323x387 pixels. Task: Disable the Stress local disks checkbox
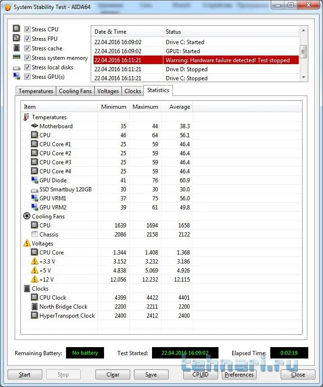(x=27, y=67)
